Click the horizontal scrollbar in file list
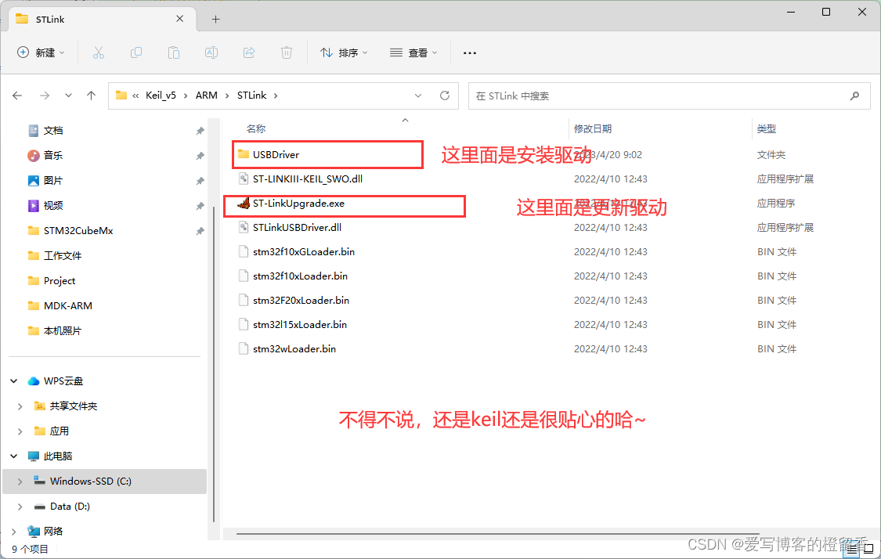The height and width of the screenshot is (559, 881). (x=498, y=534)
